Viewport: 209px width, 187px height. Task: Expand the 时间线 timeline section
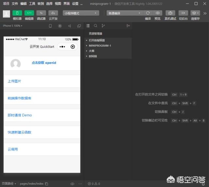pos(108,56)
